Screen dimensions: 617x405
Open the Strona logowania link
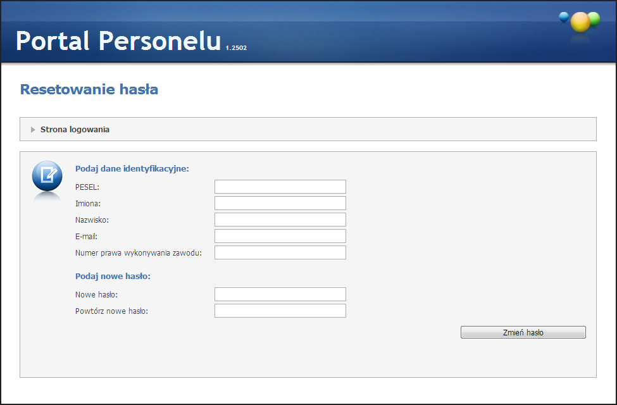pos(75,130)
